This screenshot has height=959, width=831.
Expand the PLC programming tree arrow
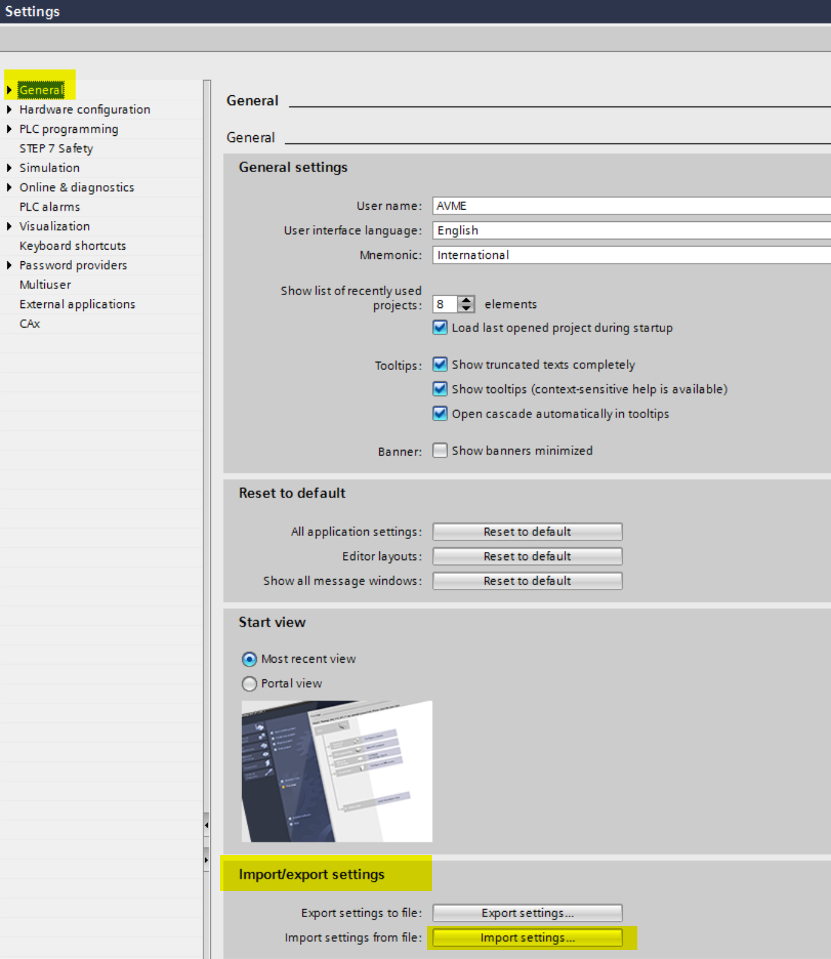(9, 129)
